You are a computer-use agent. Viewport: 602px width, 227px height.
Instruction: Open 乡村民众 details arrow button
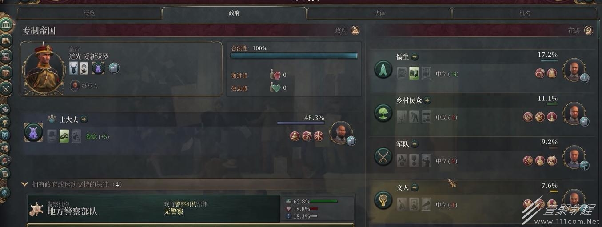(427, 100)
